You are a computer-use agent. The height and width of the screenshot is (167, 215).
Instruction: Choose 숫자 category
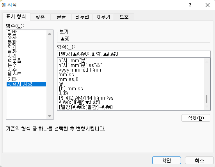click(26, 37)
